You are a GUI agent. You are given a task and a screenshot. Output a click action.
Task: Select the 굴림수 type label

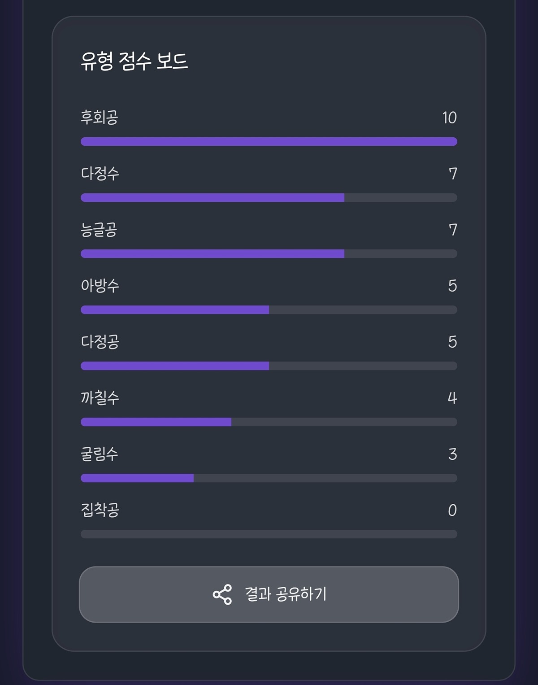99,454
